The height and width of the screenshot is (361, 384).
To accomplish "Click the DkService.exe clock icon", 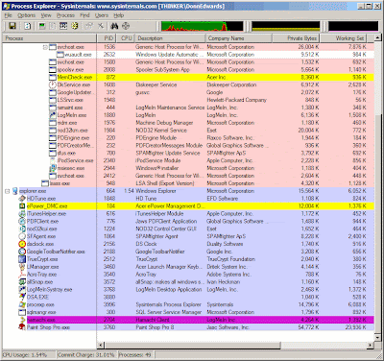I will point(52,84).
